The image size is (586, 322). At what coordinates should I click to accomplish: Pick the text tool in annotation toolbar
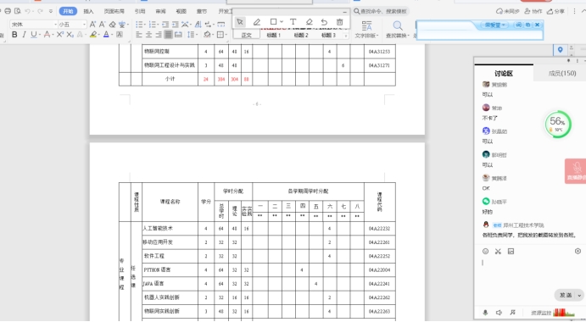[293, 22]
